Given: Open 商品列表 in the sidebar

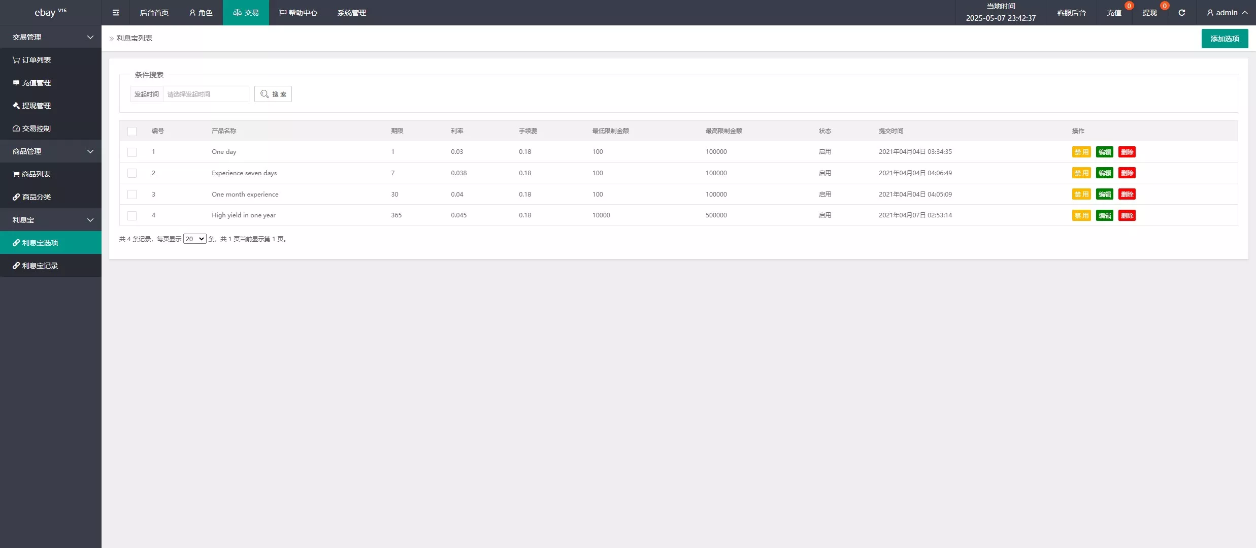Looking at the screenshot, I should [x=32, y=174].
